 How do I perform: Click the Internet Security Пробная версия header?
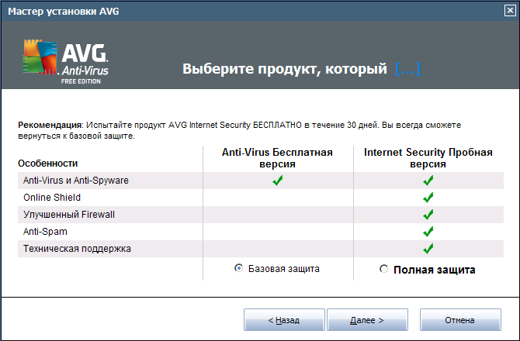(x=428, y=158)
